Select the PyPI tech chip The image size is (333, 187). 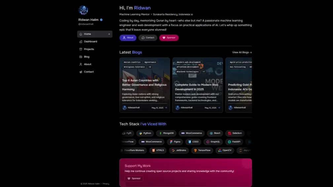click(127, 133)
